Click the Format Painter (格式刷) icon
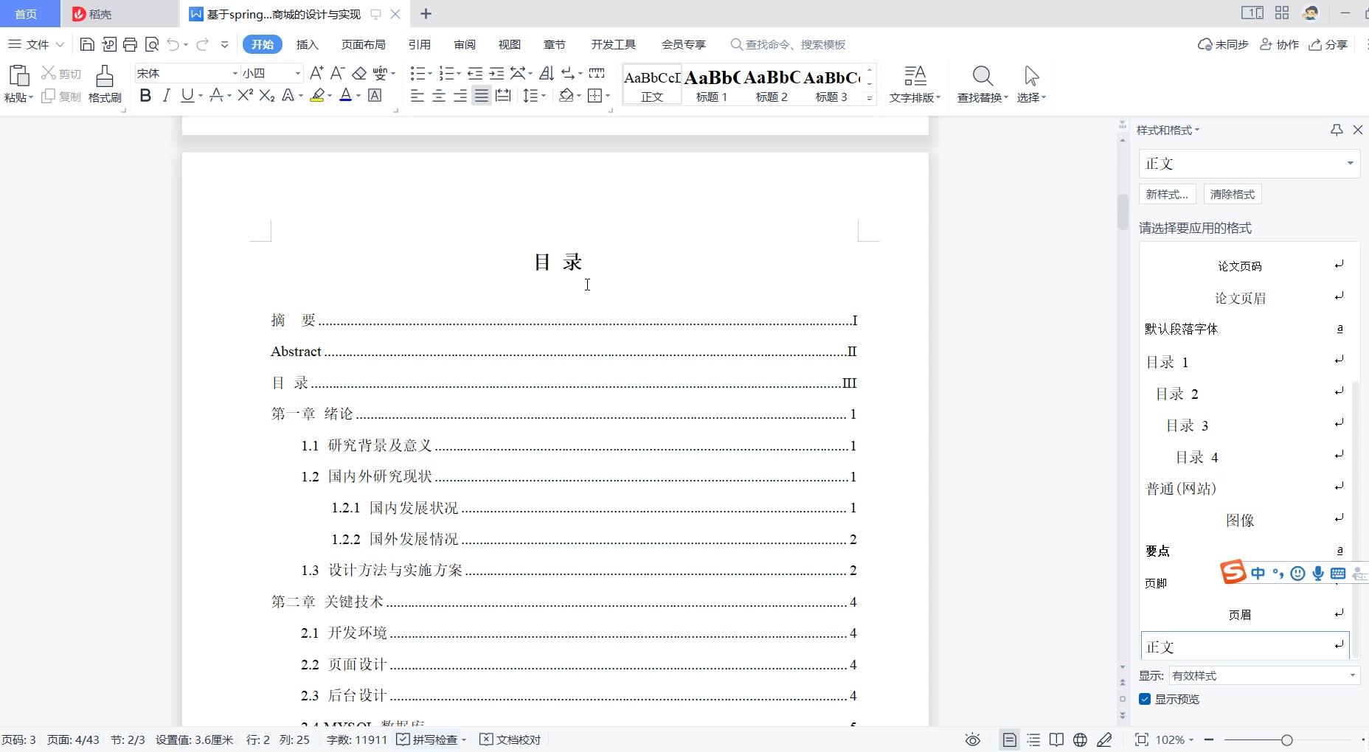 coord(105,83)
